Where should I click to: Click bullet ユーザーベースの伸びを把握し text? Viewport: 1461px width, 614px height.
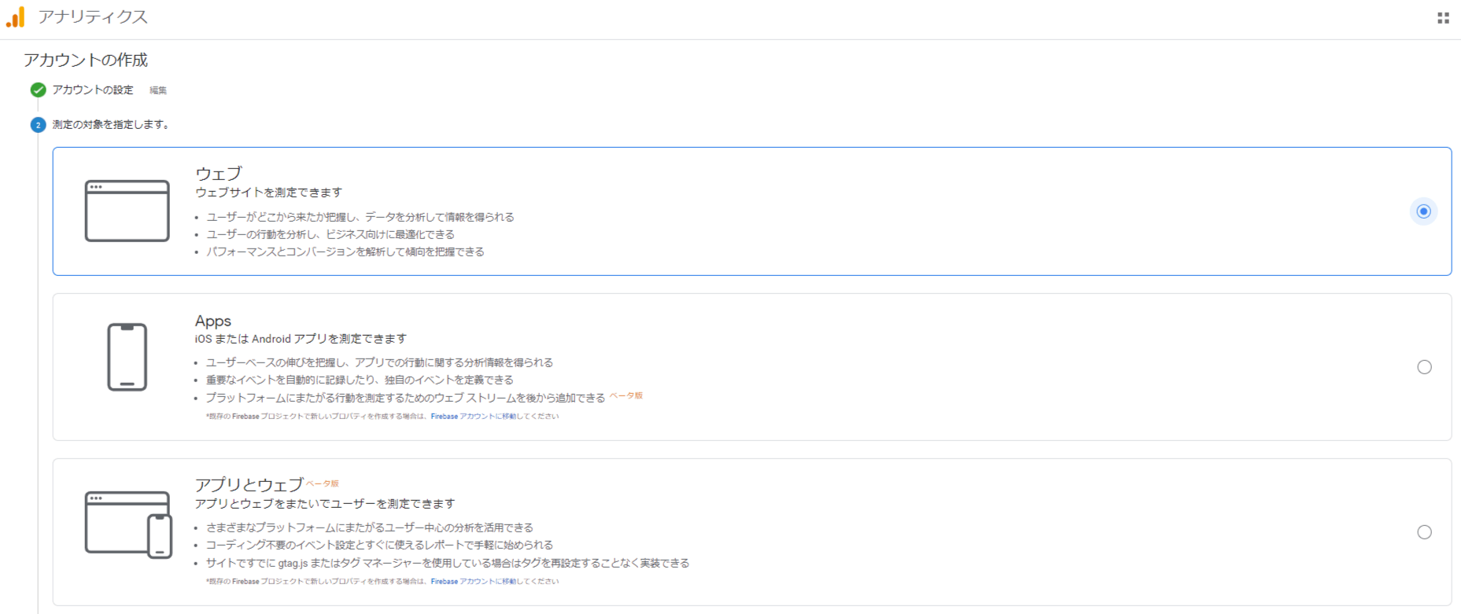click(379, 362)
